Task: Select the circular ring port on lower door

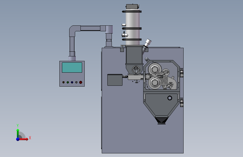Action: [170, 98]
